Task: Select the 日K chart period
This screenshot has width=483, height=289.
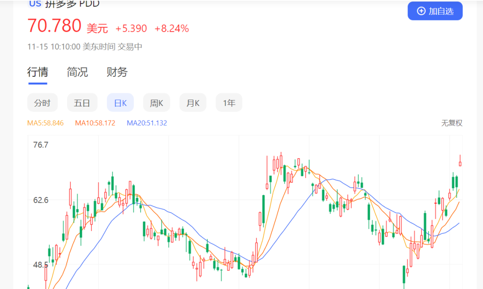Action: pos(120,103)
